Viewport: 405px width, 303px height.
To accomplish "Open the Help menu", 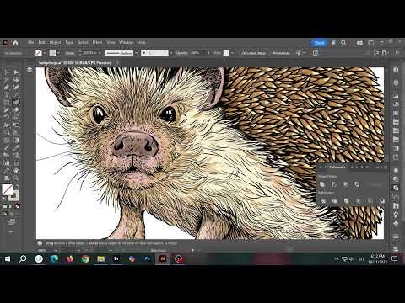I will [141, 43].
